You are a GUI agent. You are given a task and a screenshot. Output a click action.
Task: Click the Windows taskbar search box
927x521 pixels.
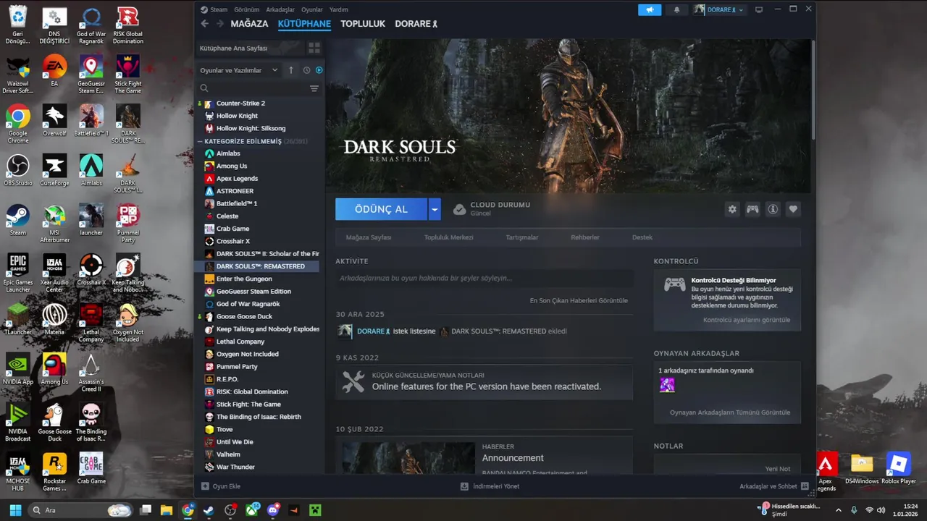click(x=80, y=510)
